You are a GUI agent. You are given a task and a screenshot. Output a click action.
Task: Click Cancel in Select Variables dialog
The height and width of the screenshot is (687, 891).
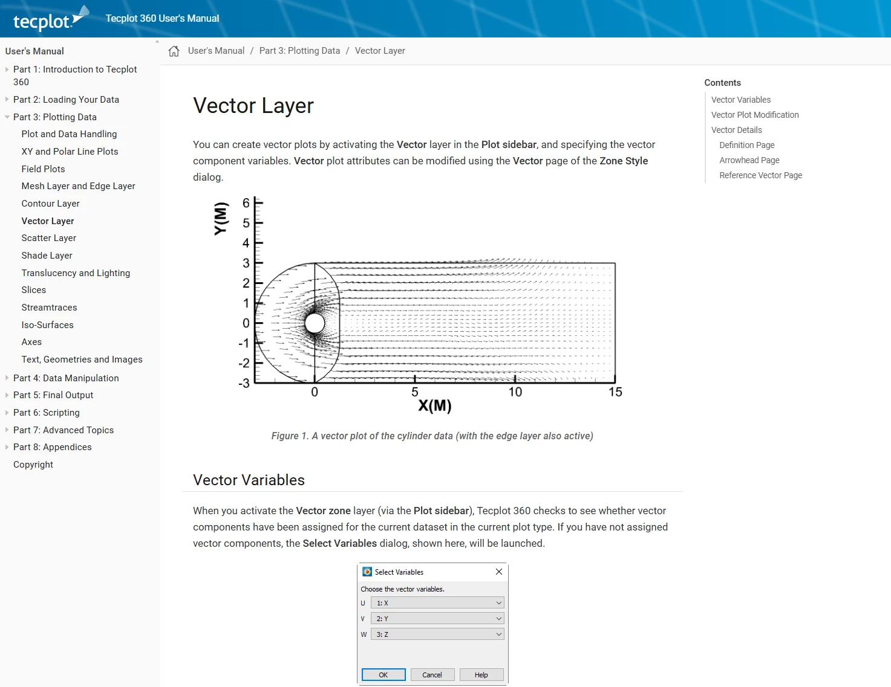pos(432,675)
